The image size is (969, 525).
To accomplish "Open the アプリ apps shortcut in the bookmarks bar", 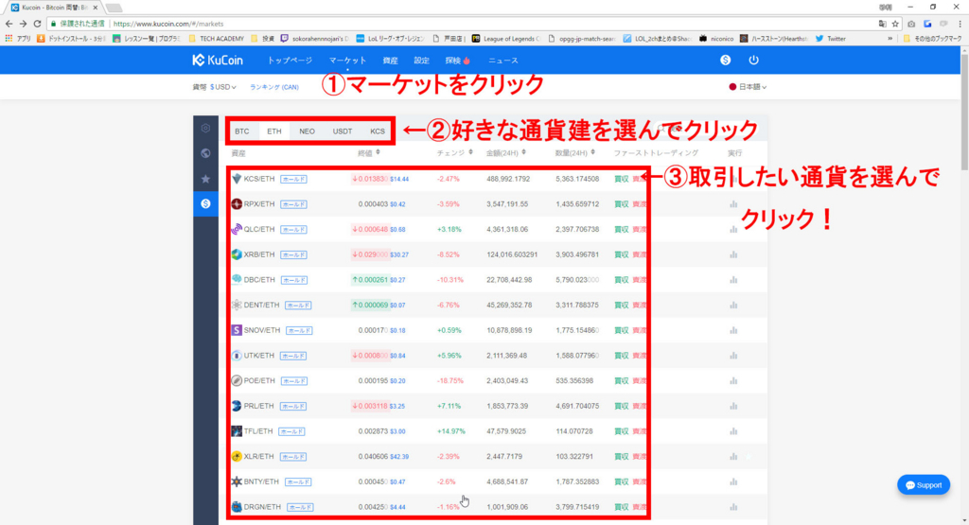I will point(17,38).
